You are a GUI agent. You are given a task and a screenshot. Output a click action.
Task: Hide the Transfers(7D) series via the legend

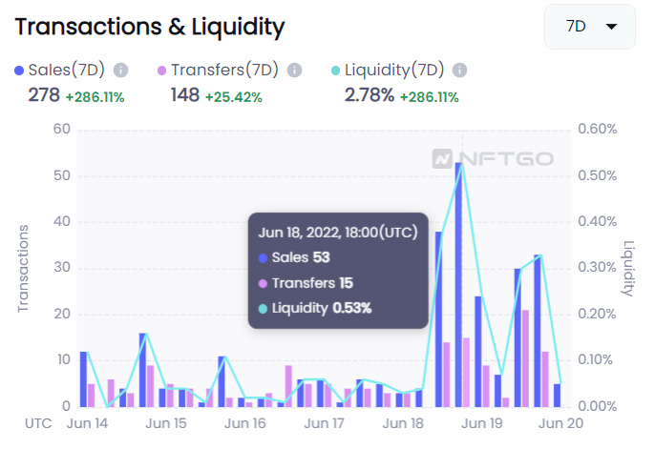[224, 71]
